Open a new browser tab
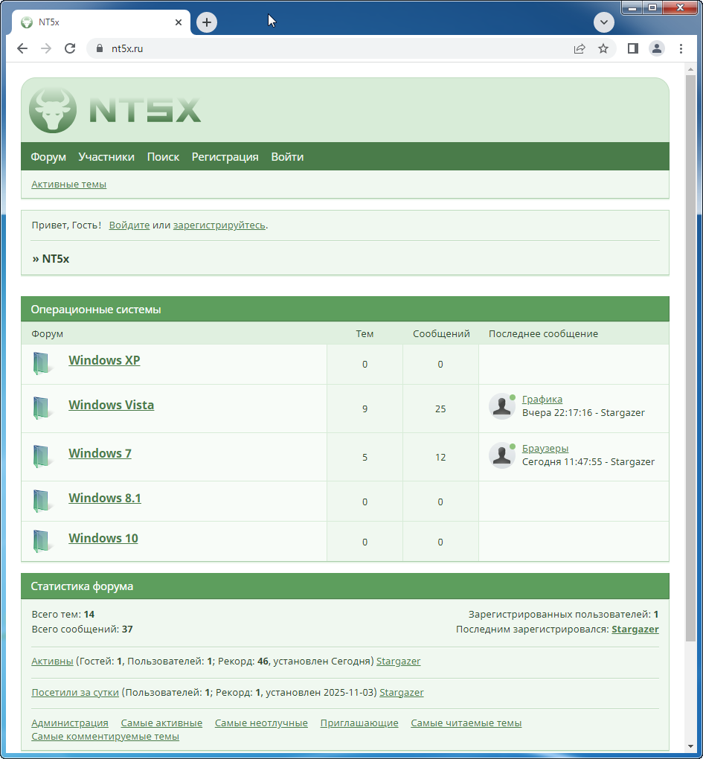703x759 pixels. [207, 22]
